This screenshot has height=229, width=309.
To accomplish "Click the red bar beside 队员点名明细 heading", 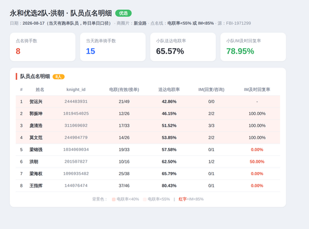I will [x=17, y=76].
